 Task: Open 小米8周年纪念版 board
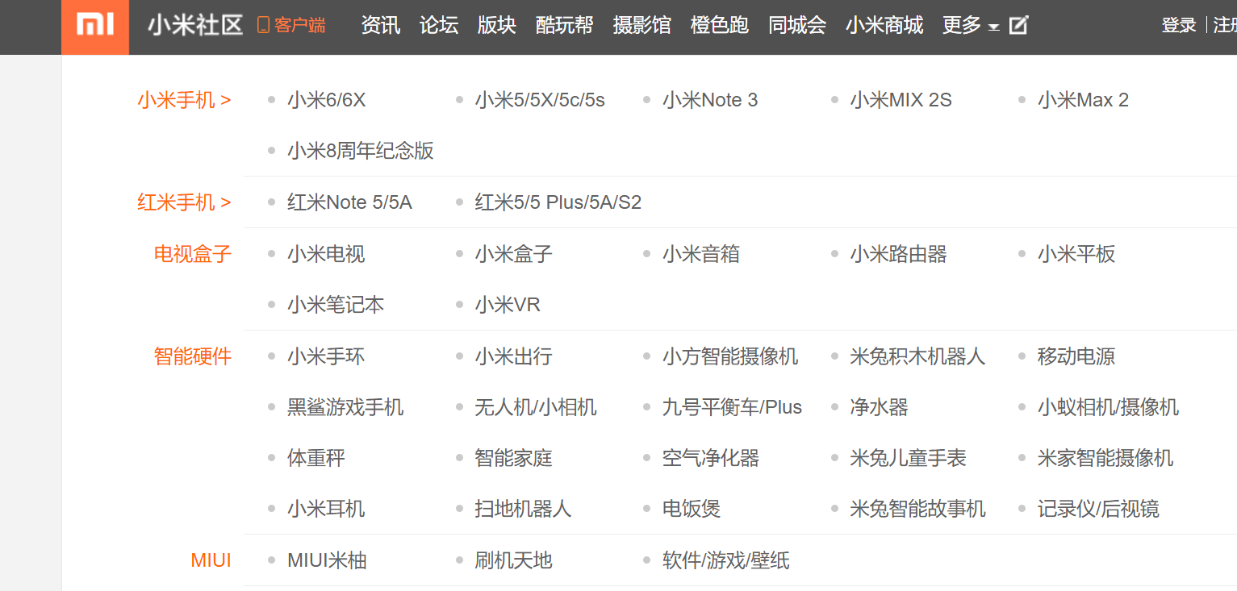tap(361, 151)
